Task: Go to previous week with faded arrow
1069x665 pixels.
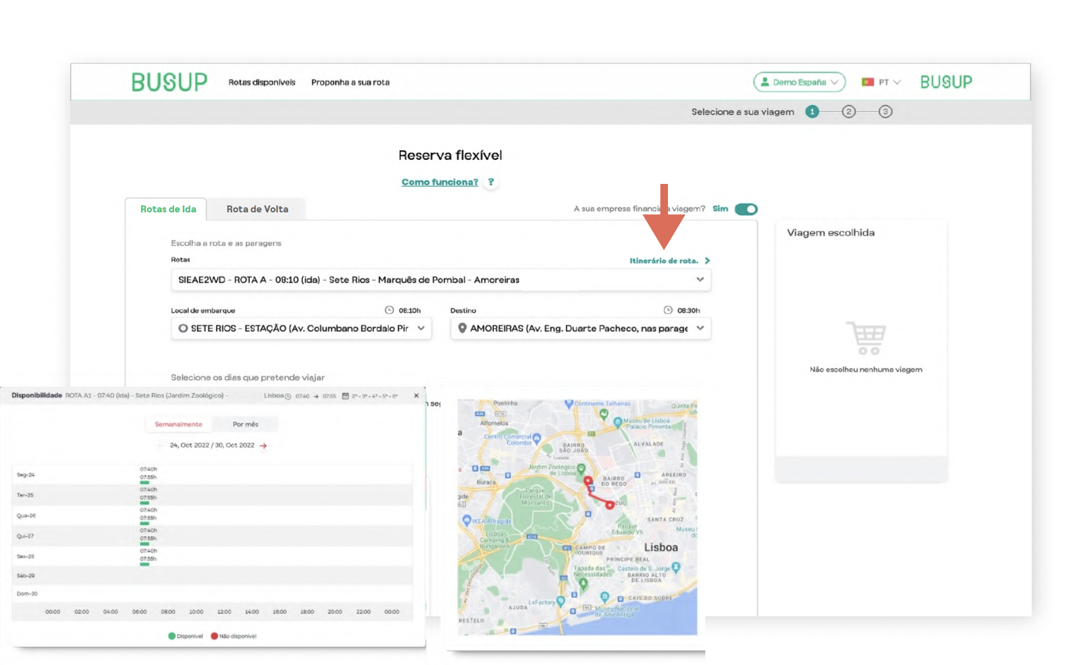Action: [160, 445]
